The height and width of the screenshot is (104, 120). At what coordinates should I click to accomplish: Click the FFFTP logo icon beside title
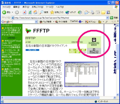point(28,31)
